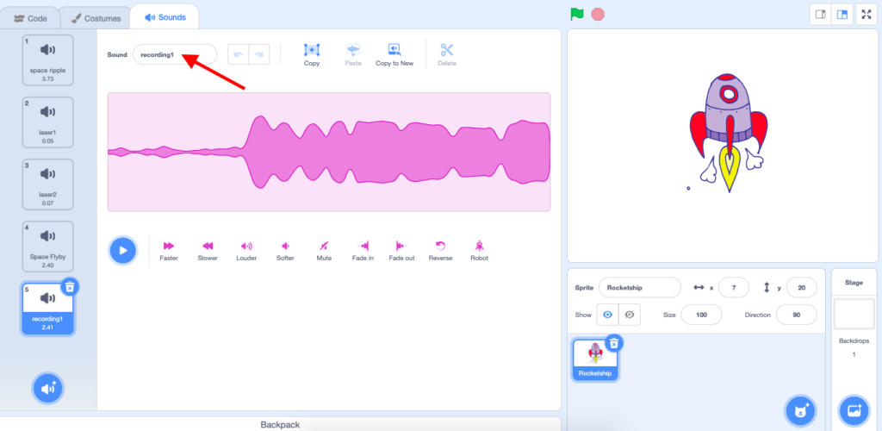This screenshot has height=431, width=882.
Task: Click the Delete scissors tool
Action: pyautogui.click(x=447, y=55)
